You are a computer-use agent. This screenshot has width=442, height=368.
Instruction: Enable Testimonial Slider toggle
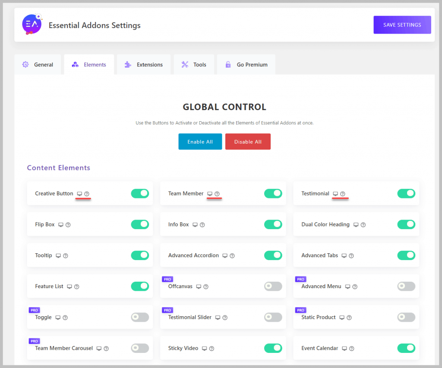pyautogui.click(x=273, y=318)
